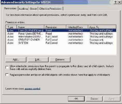Toggle replace permission entries on child objects

coord(7,75)
